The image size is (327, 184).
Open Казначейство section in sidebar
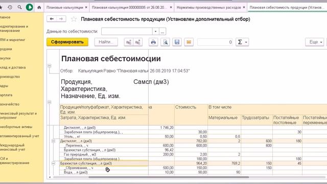pyautogui.click(x=10, y=104)
